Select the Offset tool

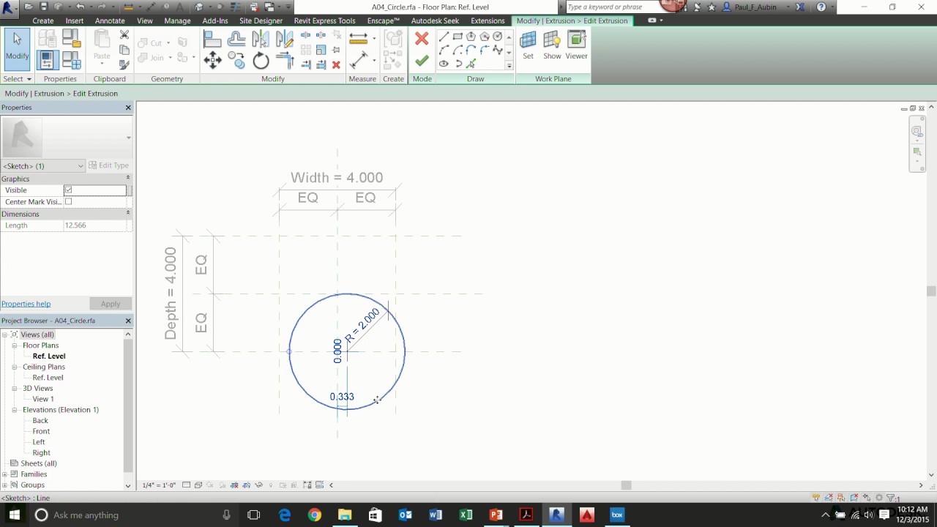[x=236, y=40]
